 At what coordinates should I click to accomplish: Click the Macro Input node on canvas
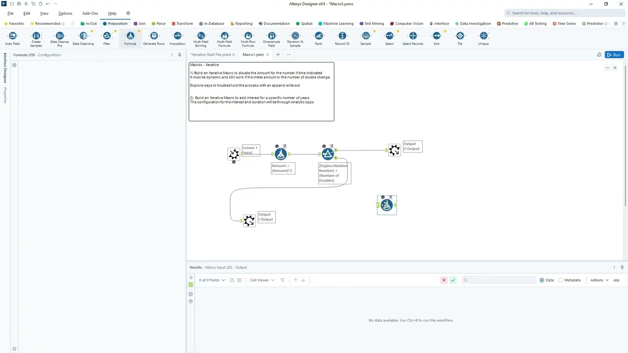click(234, 154)
